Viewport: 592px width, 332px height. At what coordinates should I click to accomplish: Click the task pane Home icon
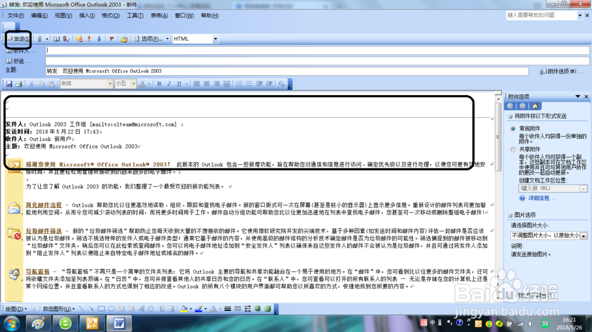click(535, 106)
